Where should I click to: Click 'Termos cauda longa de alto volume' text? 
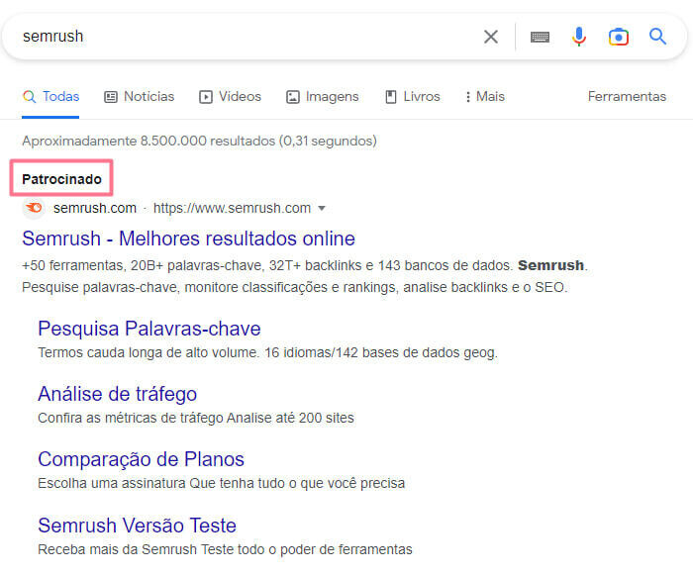click(x=268, y=353)
